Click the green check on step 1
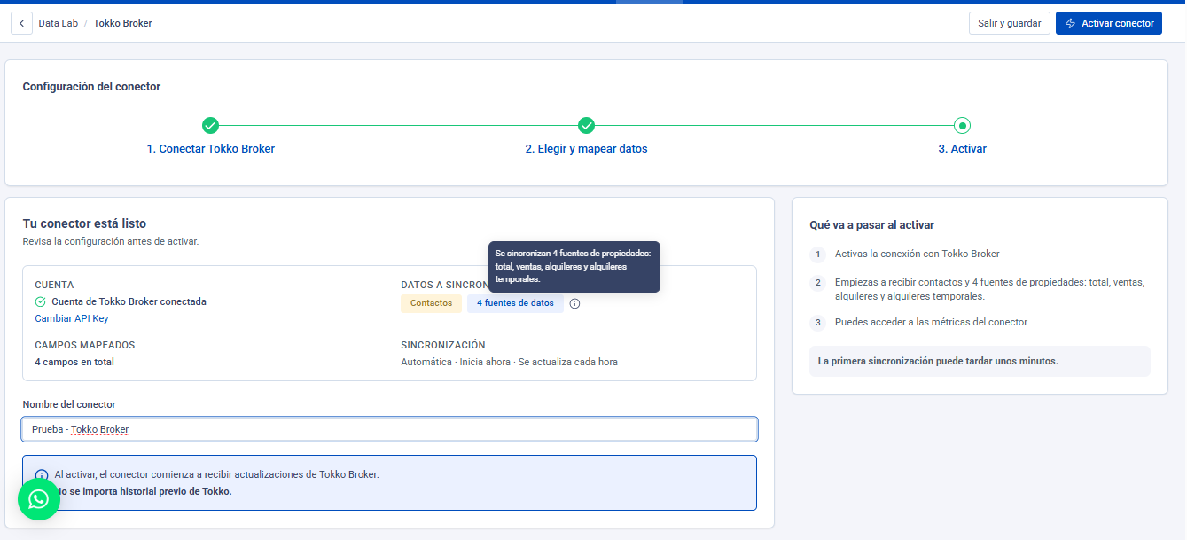The height and width of the screenshot is (540, 1187). (211, 126)
